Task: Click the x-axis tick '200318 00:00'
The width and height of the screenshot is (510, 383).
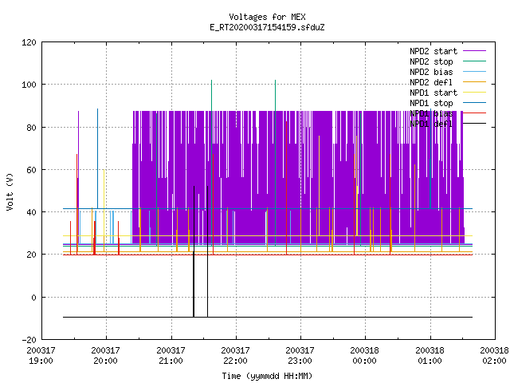Action: [365, 356]
